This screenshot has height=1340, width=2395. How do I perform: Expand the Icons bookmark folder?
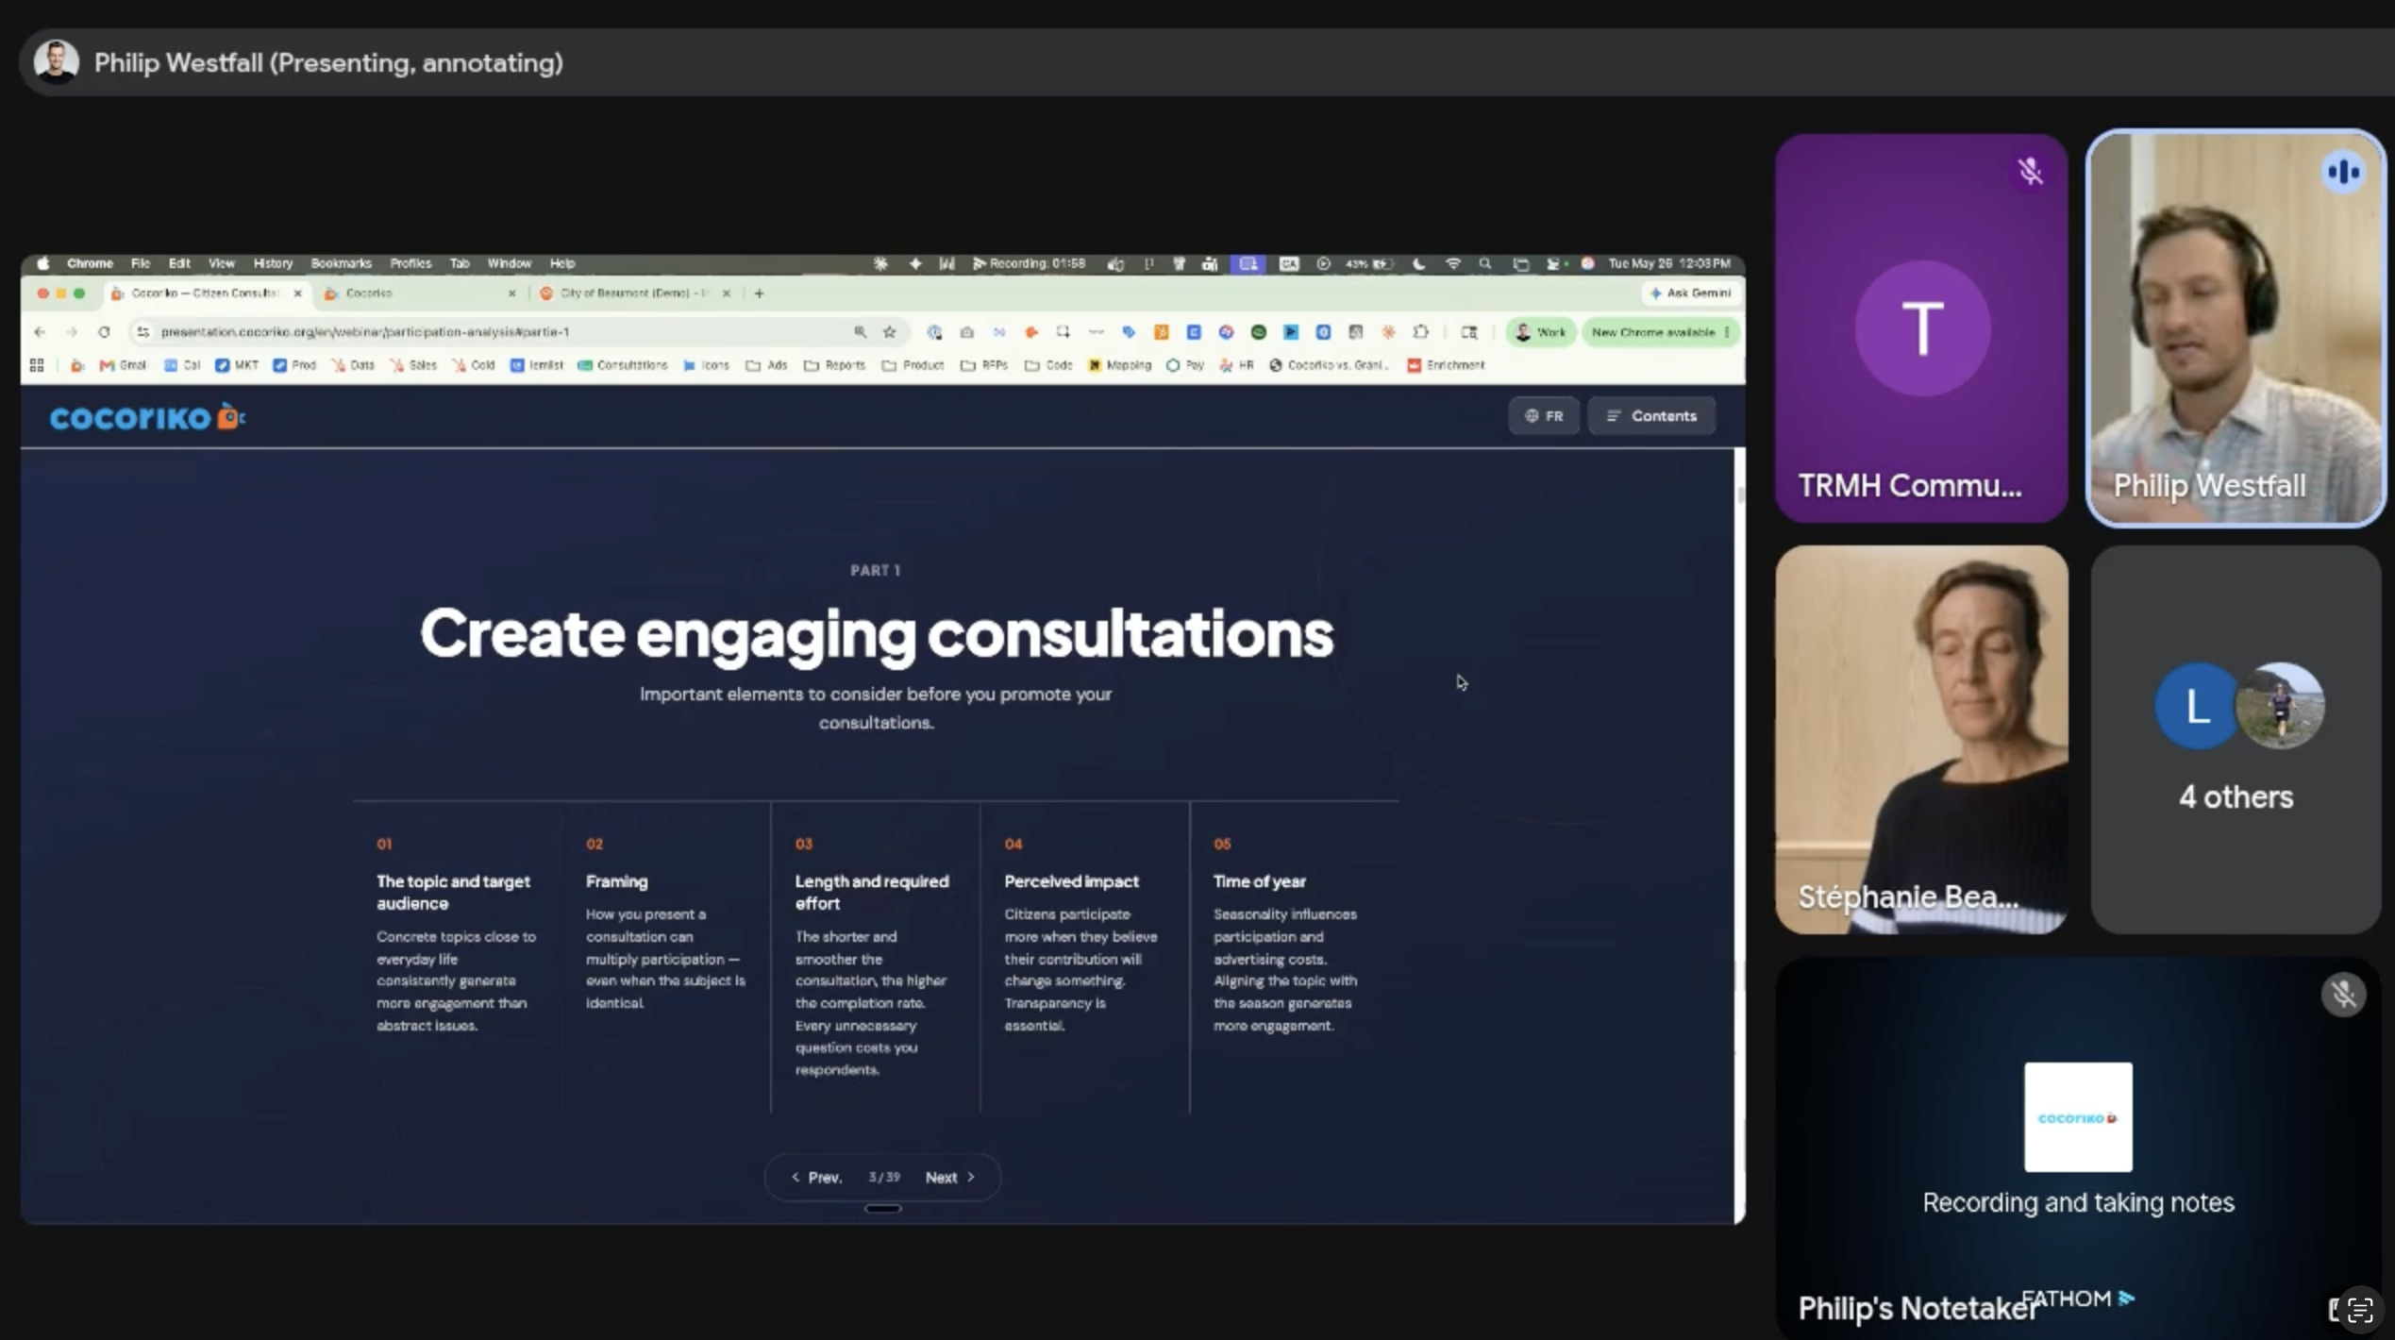click(x=706, y=365)
